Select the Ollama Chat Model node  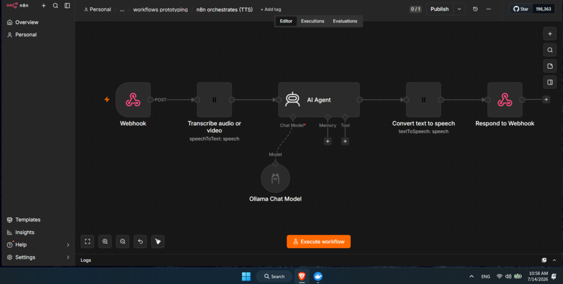point(275,178)
